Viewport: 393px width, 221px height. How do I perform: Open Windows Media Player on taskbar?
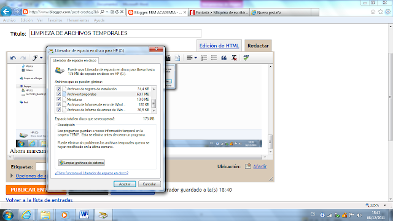pos(64,215)
